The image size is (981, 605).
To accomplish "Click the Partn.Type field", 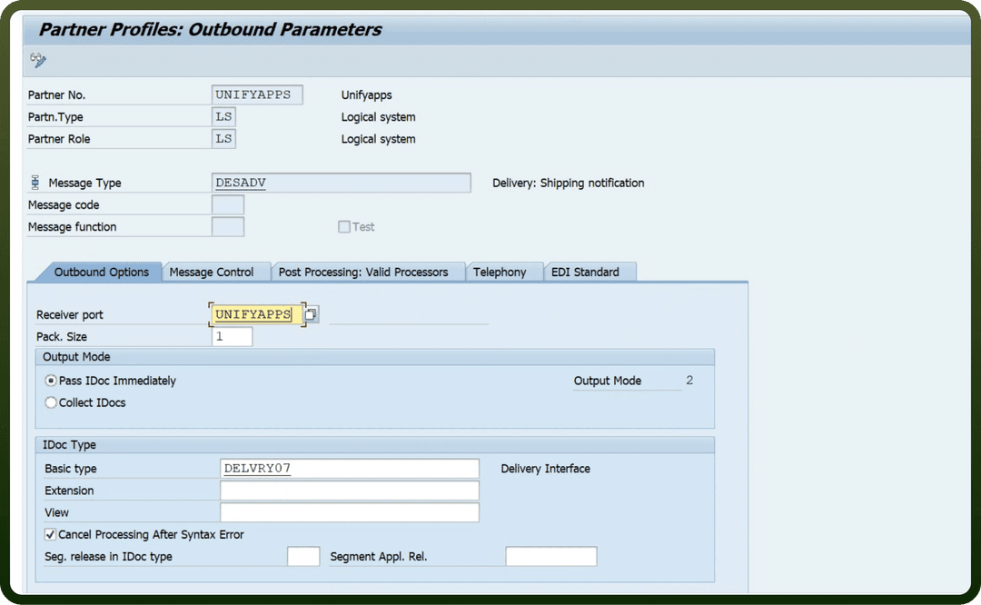I will [x=223, y=116].
